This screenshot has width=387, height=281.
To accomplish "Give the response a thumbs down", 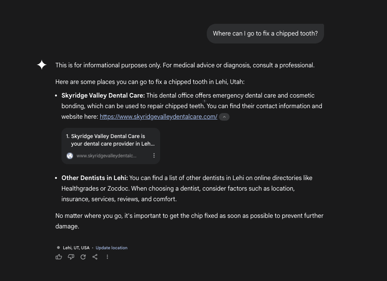I will click(71, 257).
